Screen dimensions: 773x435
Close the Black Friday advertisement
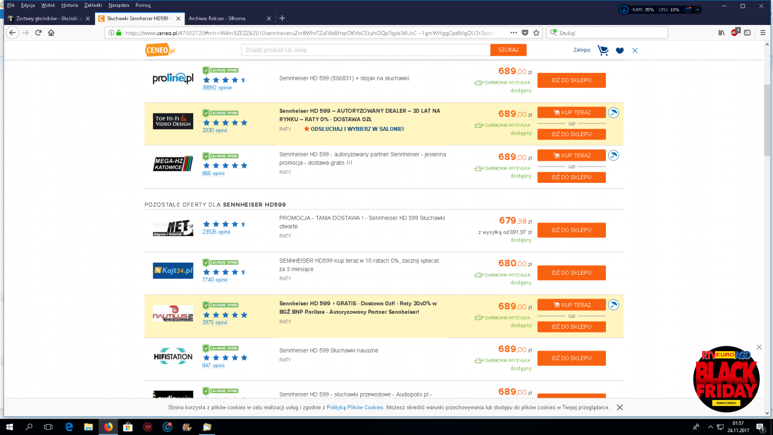759,347
